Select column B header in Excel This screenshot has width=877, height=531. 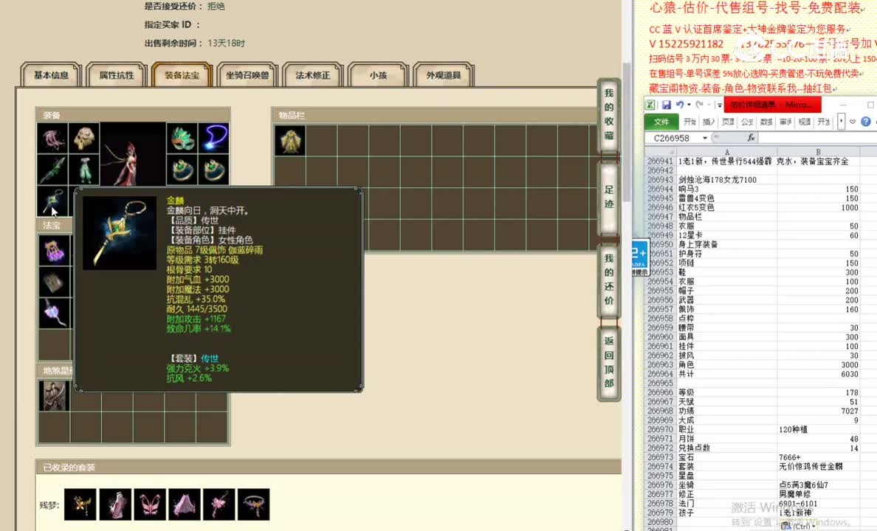[x=818, y=151]
